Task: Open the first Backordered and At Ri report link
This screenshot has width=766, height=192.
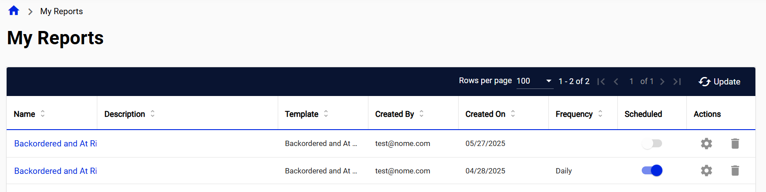Action: 55,143
